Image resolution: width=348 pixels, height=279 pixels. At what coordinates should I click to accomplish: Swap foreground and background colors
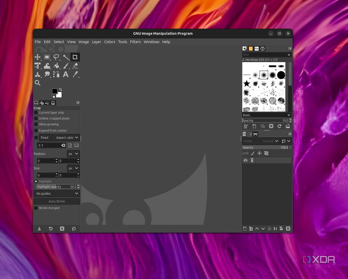[x=60, y=90]
